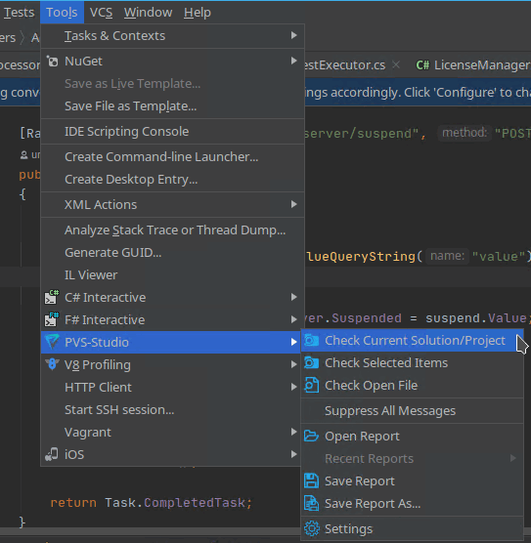The width and height of the screenshot is (531, 543).
Task: Expand the XML Actions submenu arrow
Action: [x=293, y=204]
